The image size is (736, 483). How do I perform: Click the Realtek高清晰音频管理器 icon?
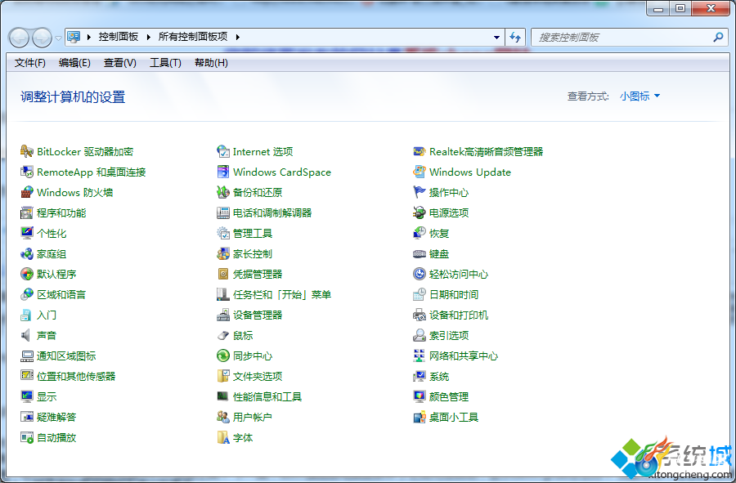pyautogui.click(x=420, y=151)
